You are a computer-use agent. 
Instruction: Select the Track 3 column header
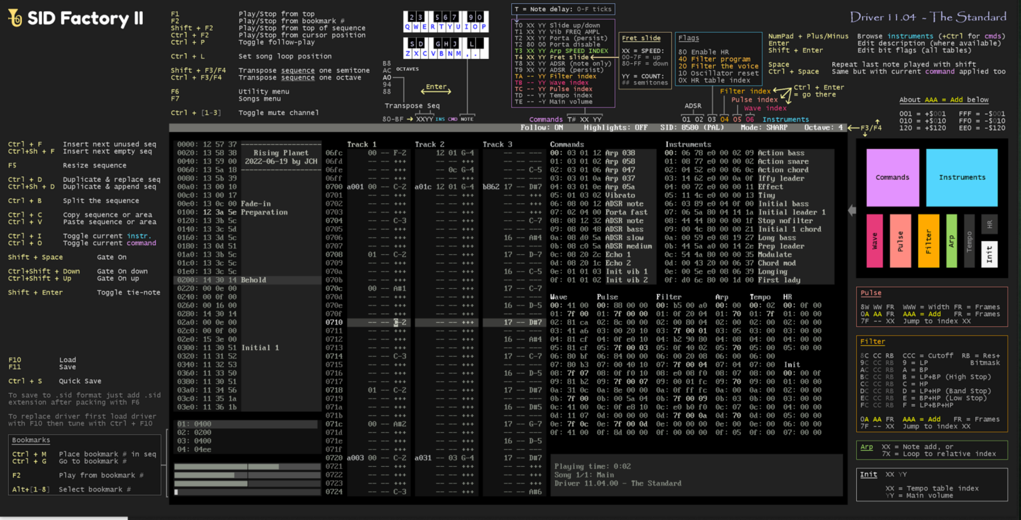(497, 144)
